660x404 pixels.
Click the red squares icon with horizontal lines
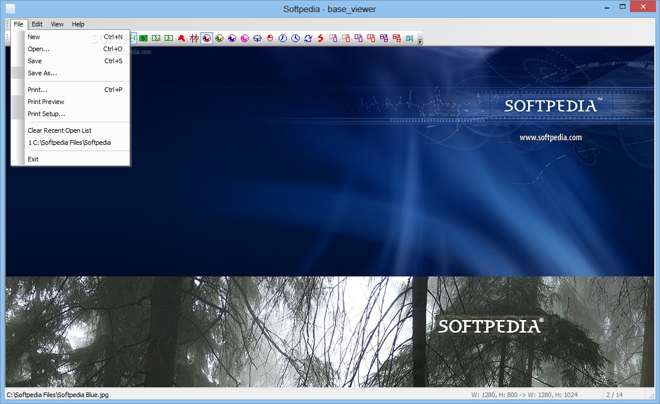click(396, 38)
